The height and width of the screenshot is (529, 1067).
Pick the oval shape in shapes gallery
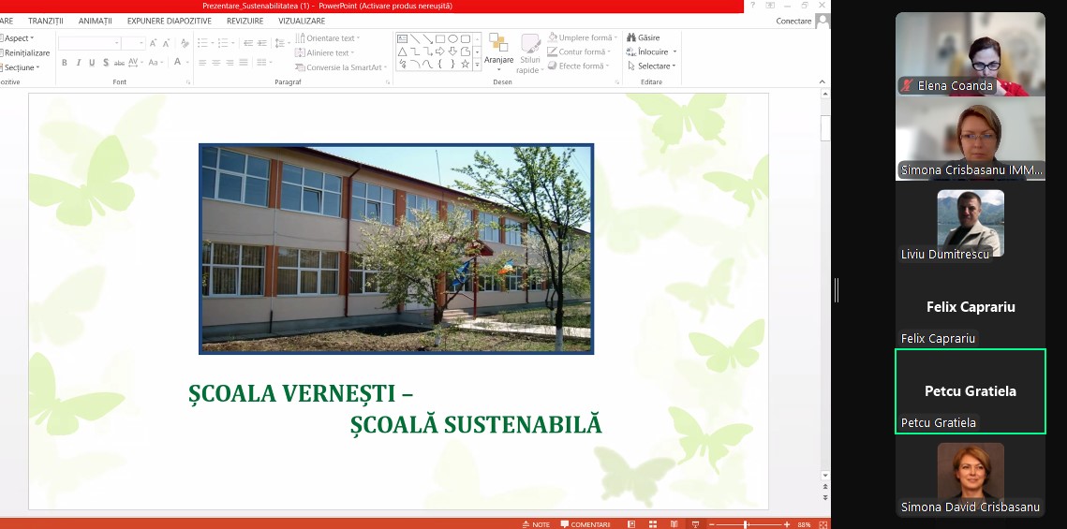click(x=452, y=38)
